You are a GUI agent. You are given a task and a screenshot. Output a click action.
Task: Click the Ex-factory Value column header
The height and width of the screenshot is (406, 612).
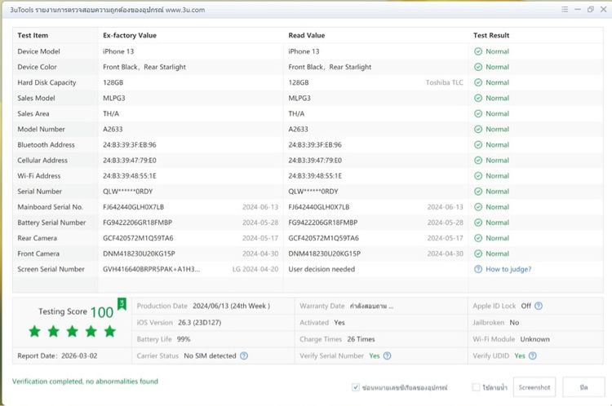point(129,36)
